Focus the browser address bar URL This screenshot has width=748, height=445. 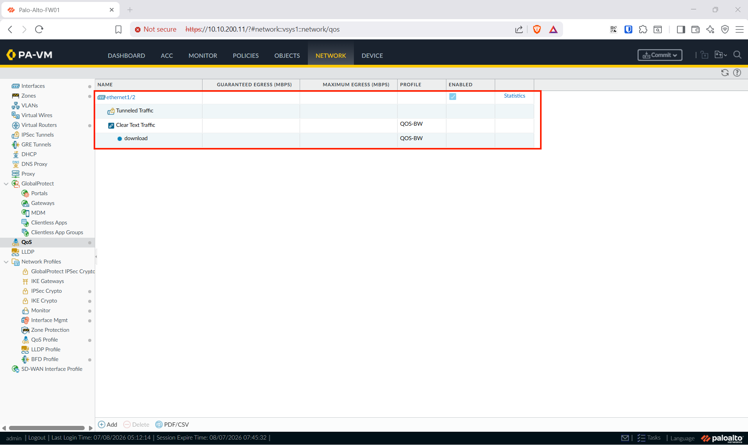point(262,29)
